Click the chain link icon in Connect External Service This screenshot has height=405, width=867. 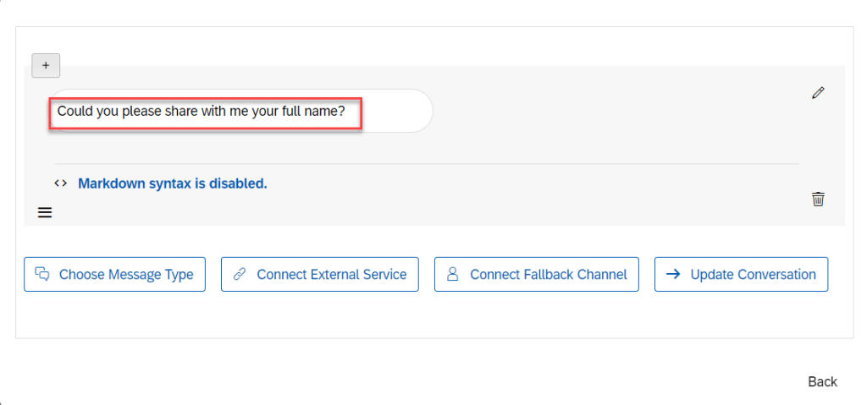(x=240, y=274)
